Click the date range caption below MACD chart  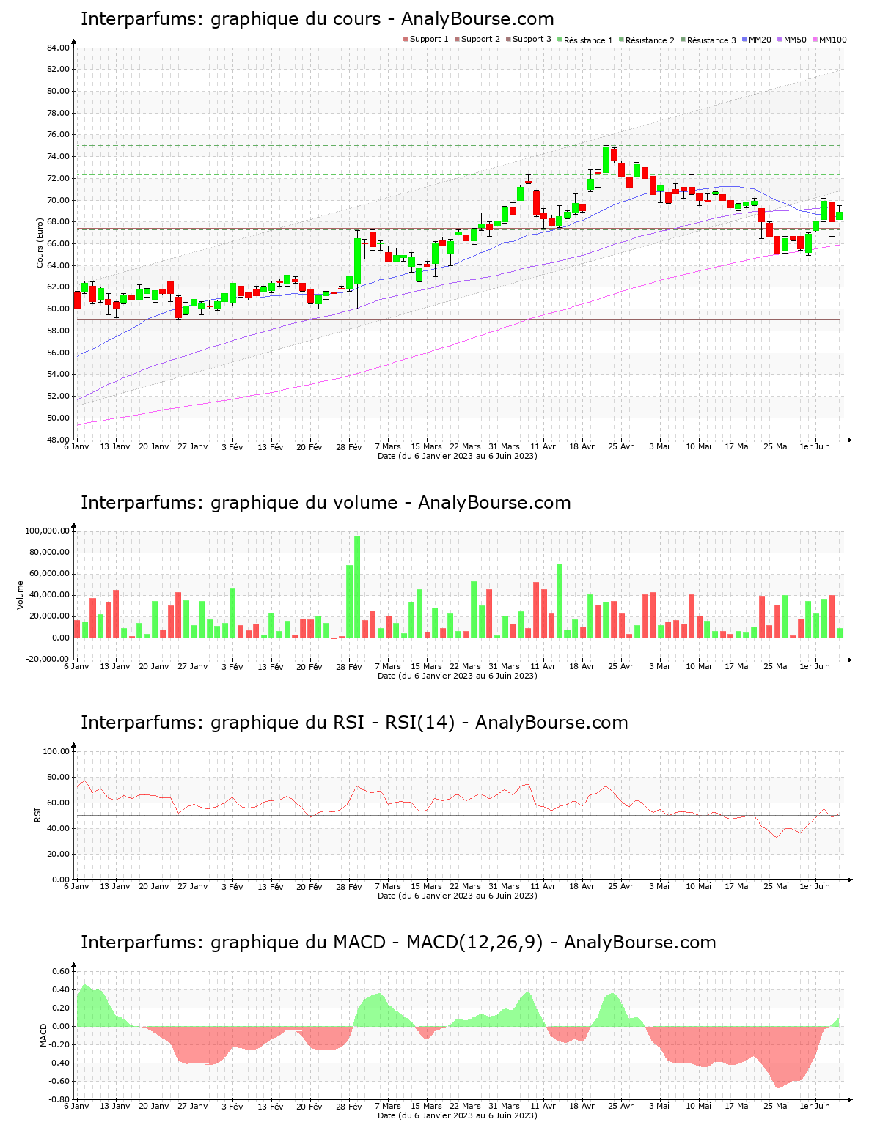coord(457,1115)
